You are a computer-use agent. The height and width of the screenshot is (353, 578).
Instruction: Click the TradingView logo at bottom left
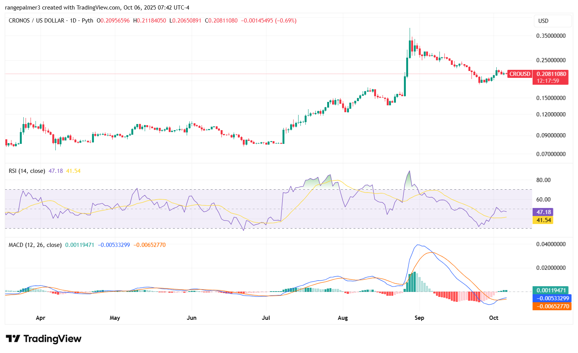[x=44, y=338]
